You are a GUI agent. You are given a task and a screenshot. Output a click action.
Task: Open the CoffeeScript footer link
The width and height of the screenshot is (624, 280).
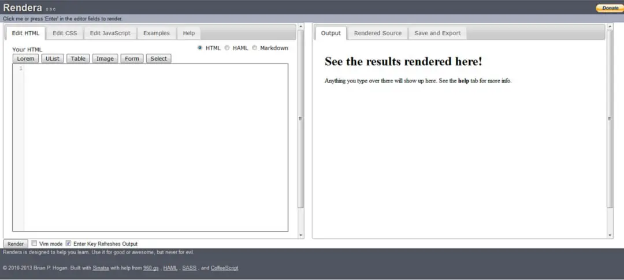pos(224,268)
